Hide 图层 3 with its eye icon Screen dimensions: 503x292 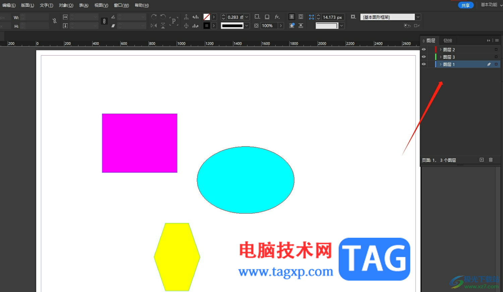tap(424, 57)
